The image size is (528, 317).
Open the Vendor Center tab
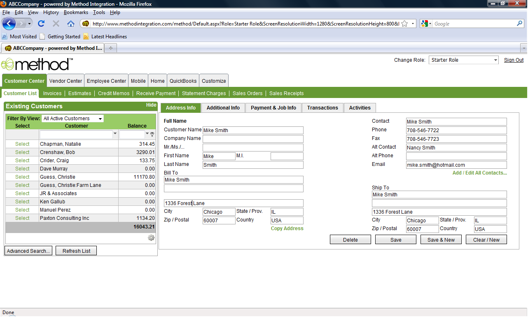(65, 81)
